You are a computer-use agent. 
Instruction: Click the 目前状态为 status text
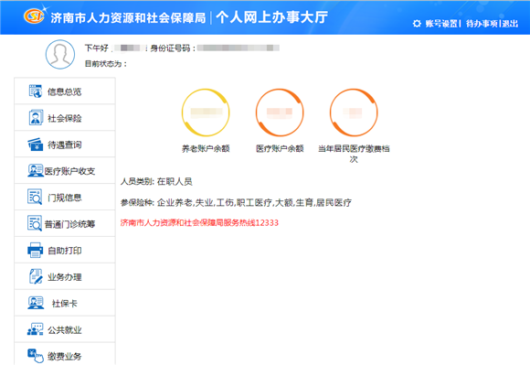click(x=105, y=64)
